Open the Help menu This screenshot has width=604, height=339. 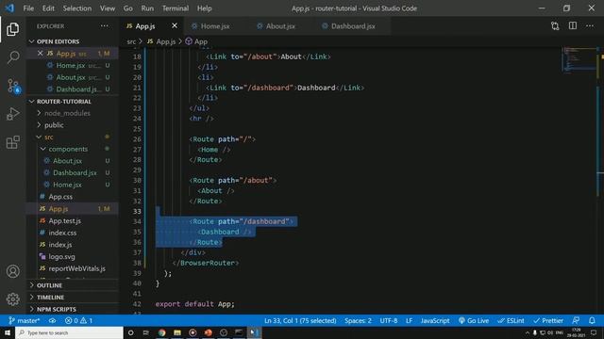pyautogui.click(x=205, y=8)
